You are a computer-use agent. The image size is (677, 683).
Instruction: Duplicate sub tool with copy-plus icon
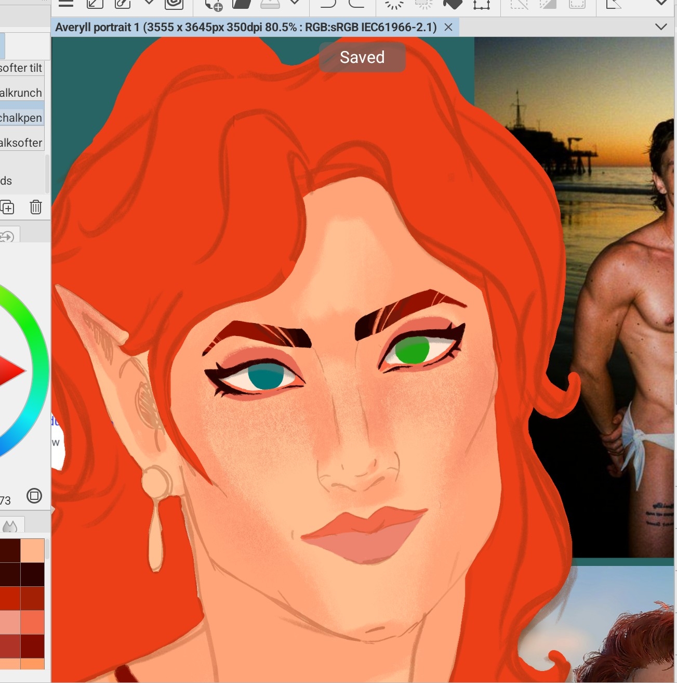tap(7, 207)
